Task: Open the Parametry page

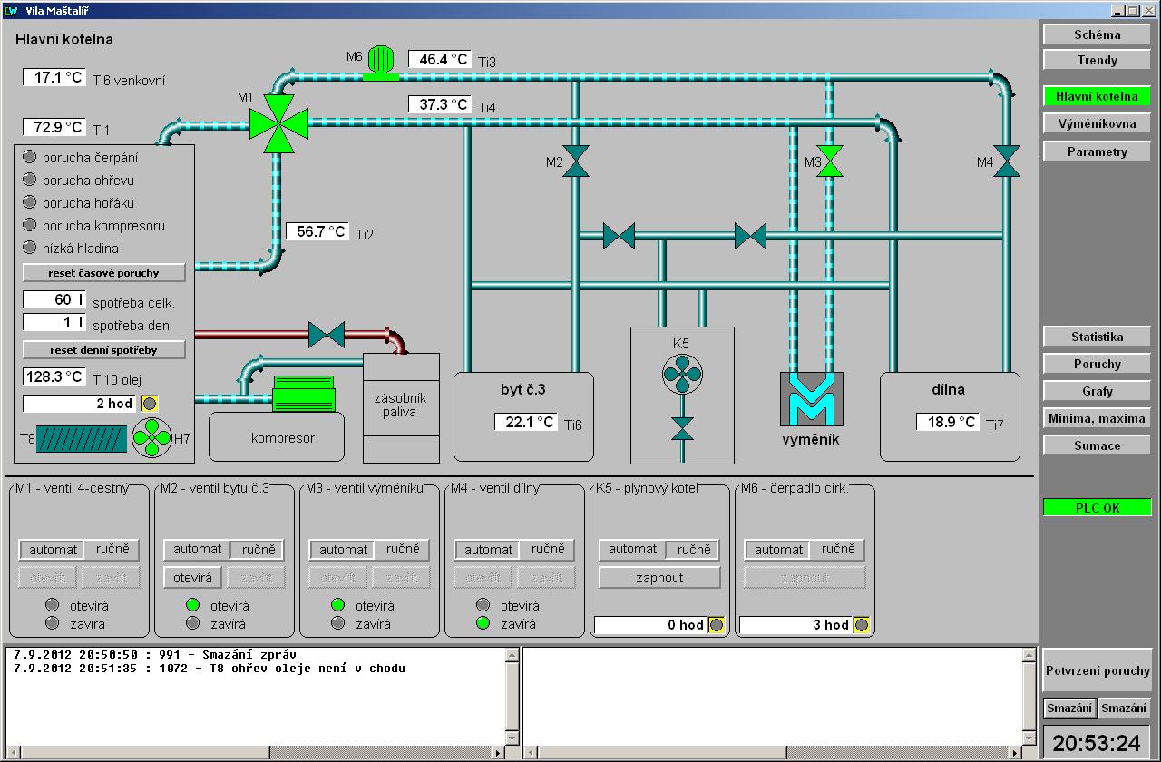Action: [x=1097, y=151]
